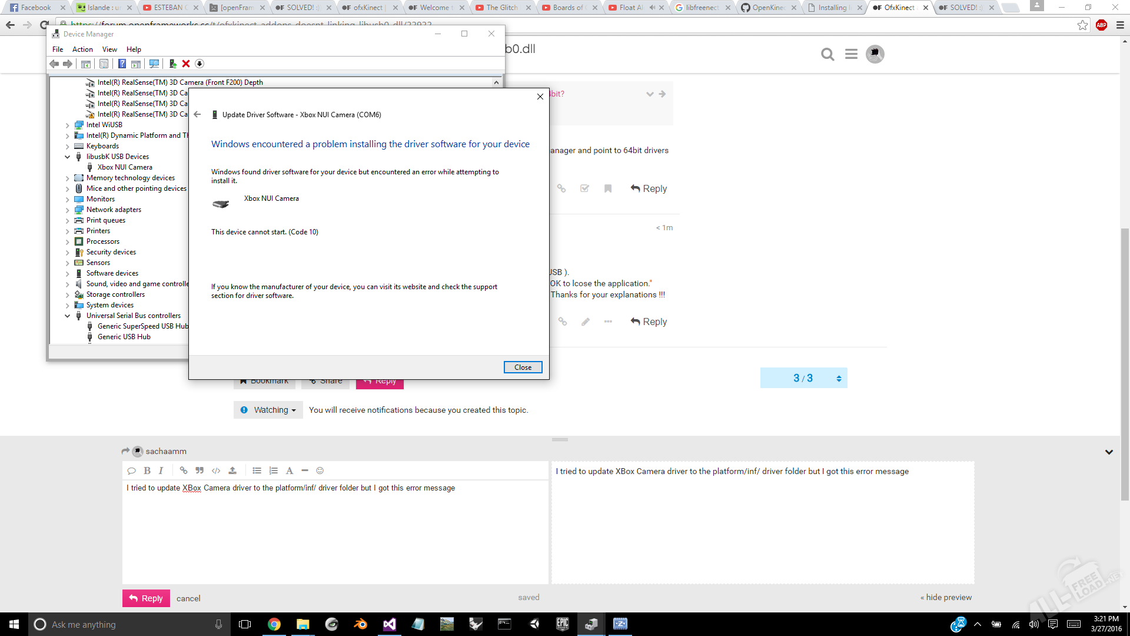Click Scan for hardware changes toolbar icon
This screenshot has width=1130, height=636.
point(154,64)
